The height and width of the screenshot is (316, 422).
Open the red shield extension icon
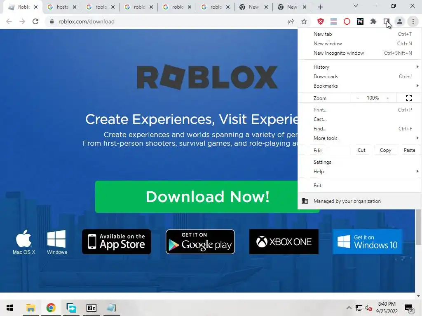(320, 21)
